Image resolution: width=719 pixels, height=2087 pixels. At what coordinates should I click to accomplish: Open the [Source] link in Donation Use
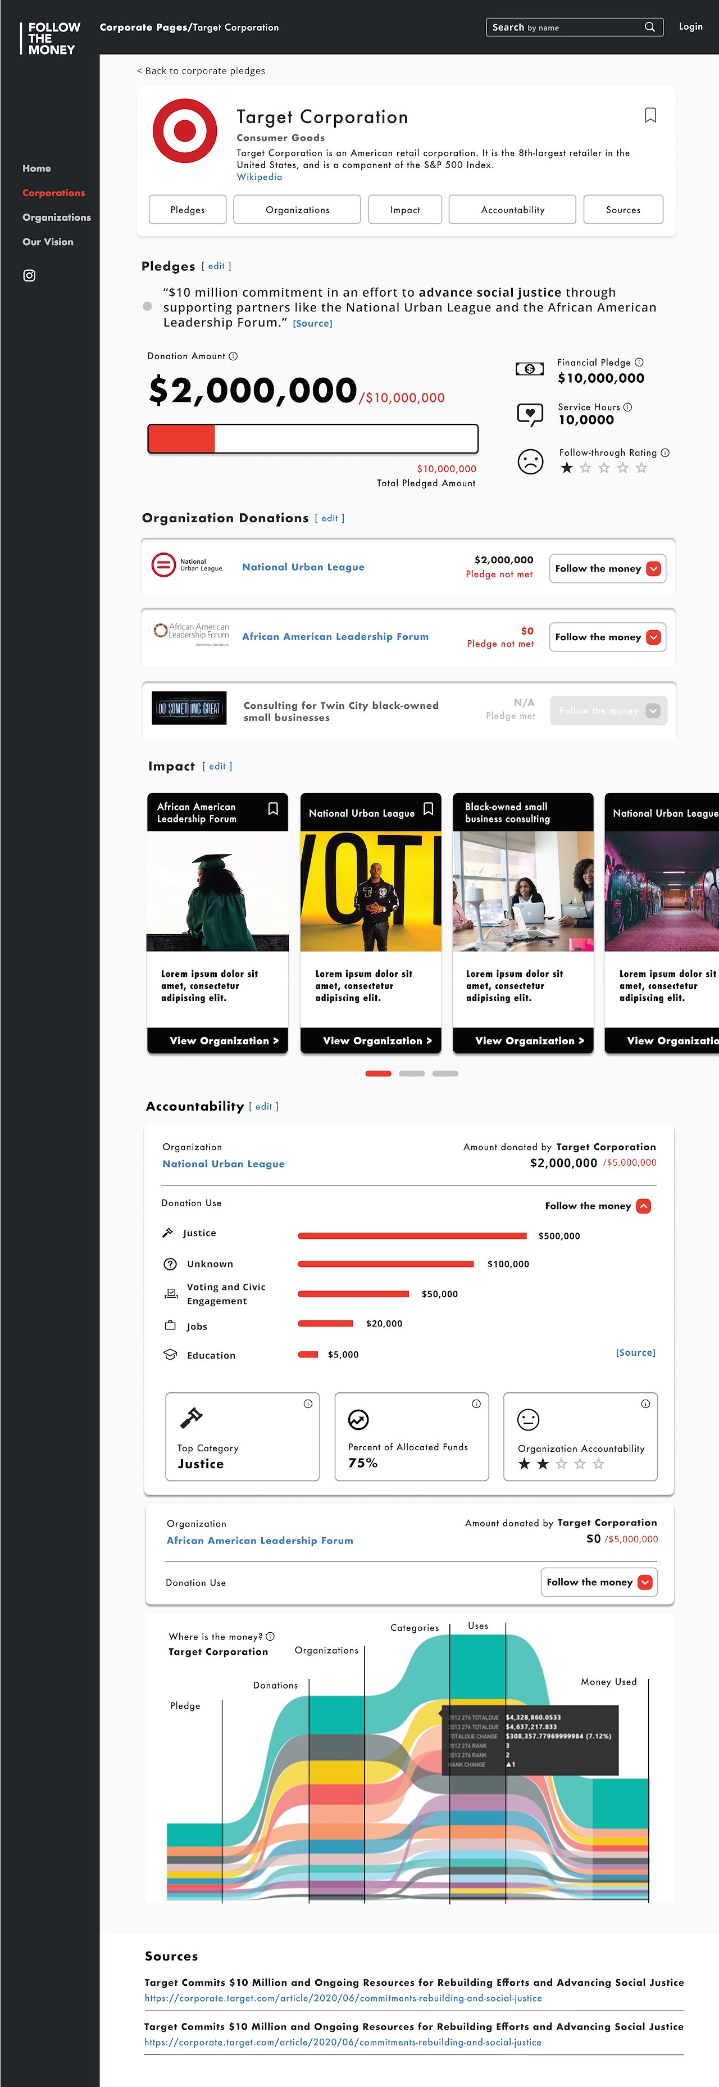point(636,1352)
